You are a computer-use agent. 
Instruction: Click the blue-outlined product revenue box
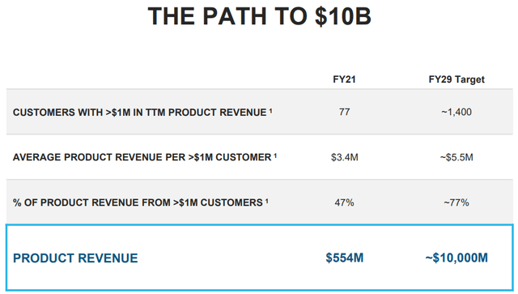click(260, 258)
